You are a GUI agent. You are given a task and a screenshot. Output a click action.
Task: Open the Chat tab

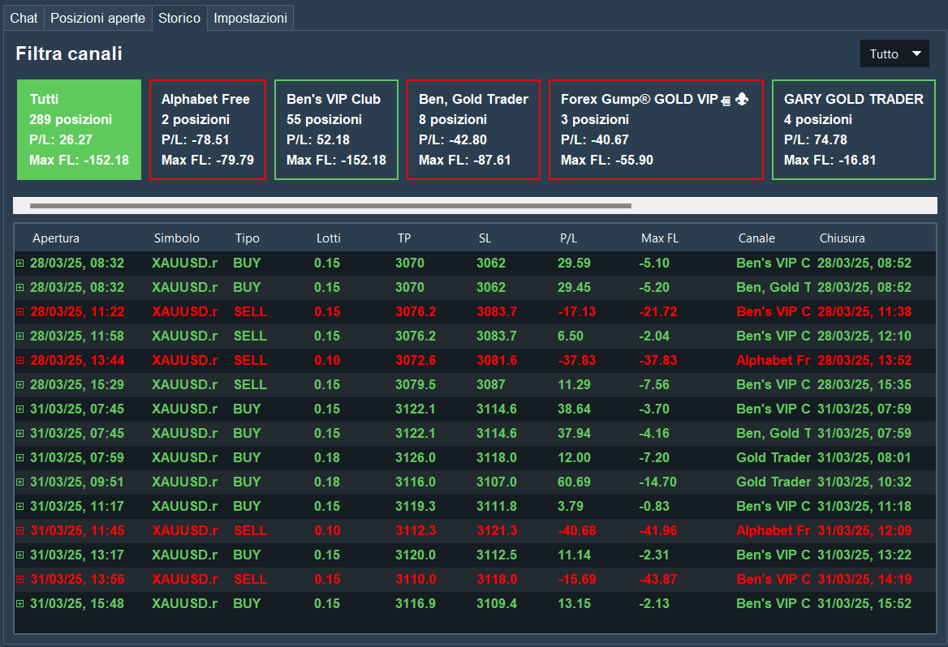coord(24,18)
